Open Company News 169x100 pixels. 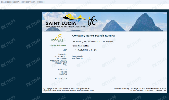(x=61, y=63)
